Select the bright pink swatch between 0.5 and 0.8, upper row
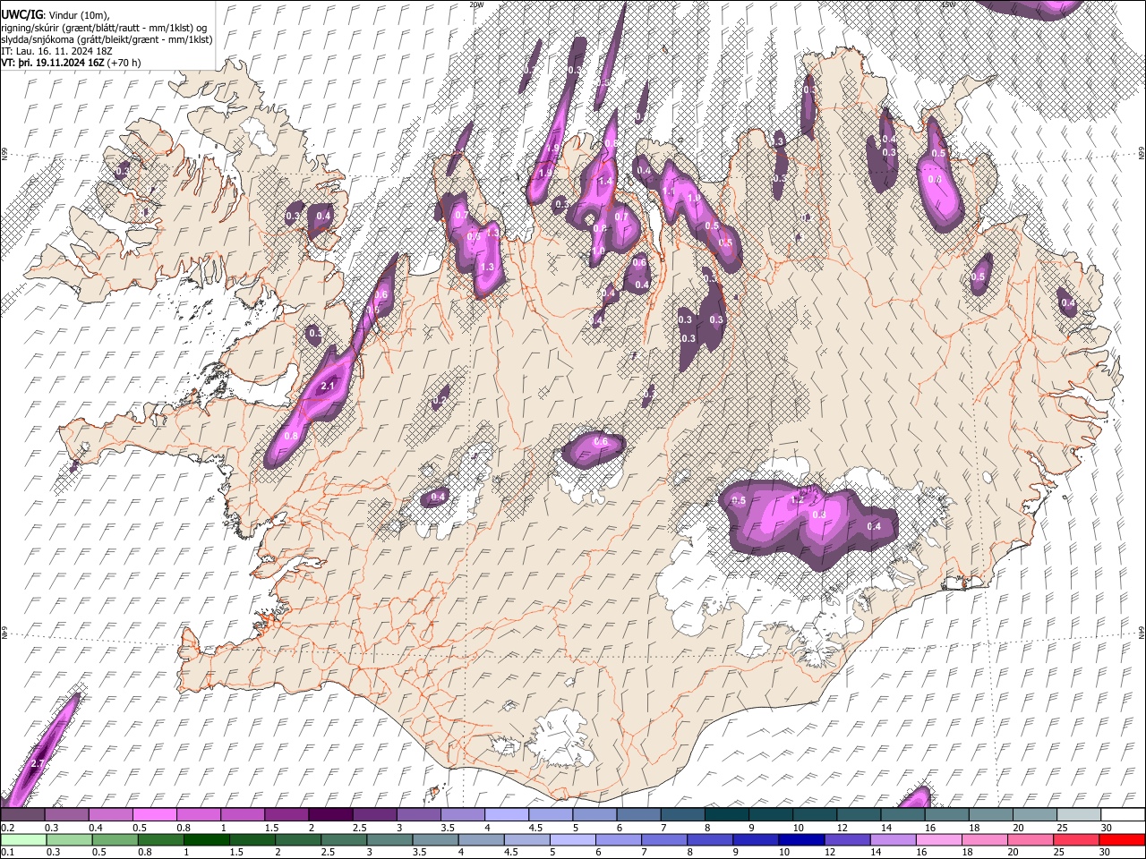The image size is (1146, 859). click(154, 815)
